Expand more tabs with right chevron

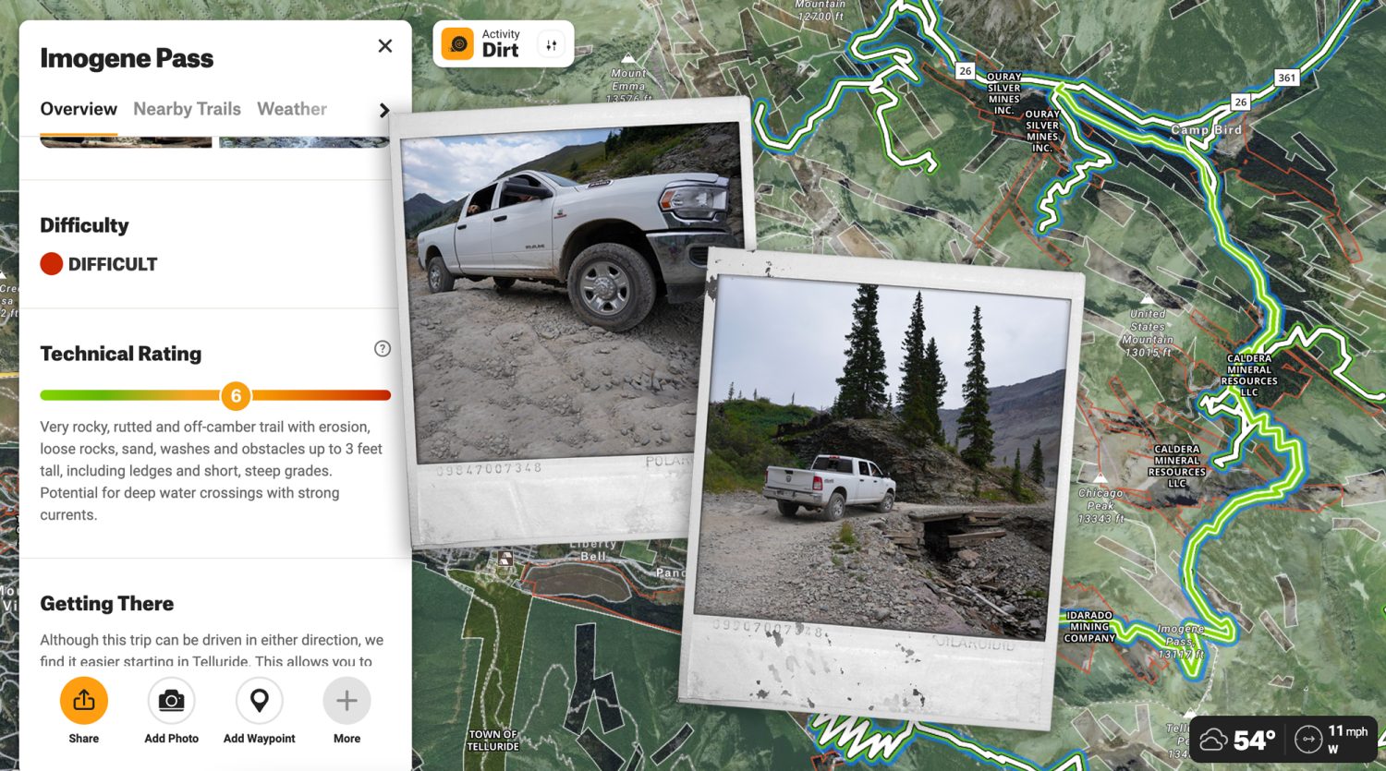coord(384,110)
